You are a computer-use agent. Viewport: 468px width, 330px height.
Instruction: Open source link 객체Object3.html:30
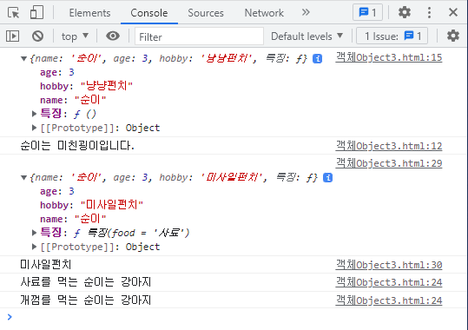click(389, 265)
